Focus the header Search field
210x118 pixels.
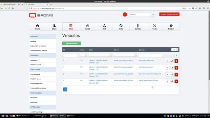pos(140,14)
